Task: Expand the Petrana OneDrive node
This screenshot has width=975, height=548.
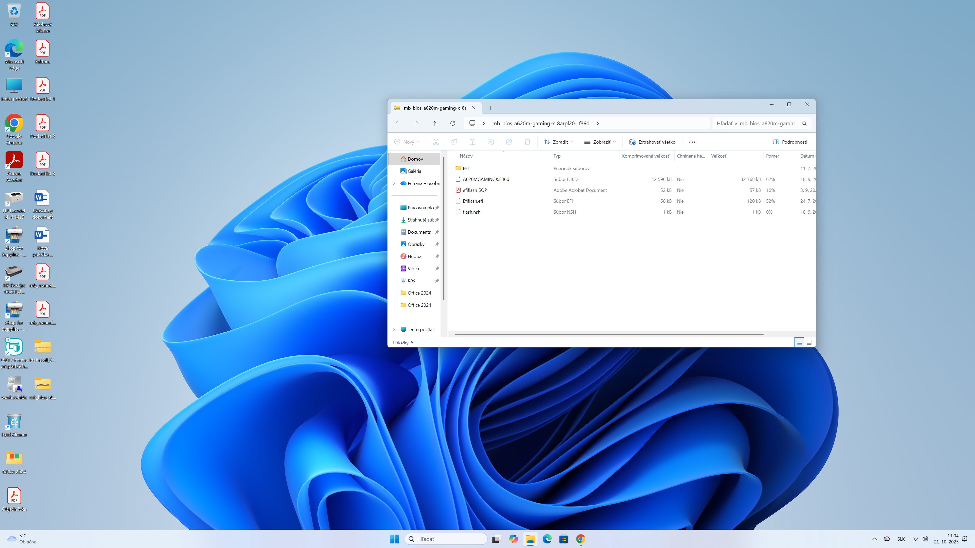Action: [x=394, y=183]
